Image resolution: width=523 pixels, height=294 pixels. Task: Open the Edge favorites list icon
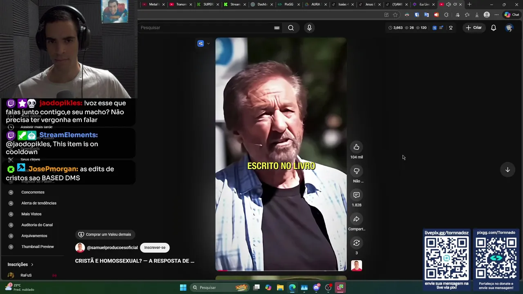pos(467,15)
